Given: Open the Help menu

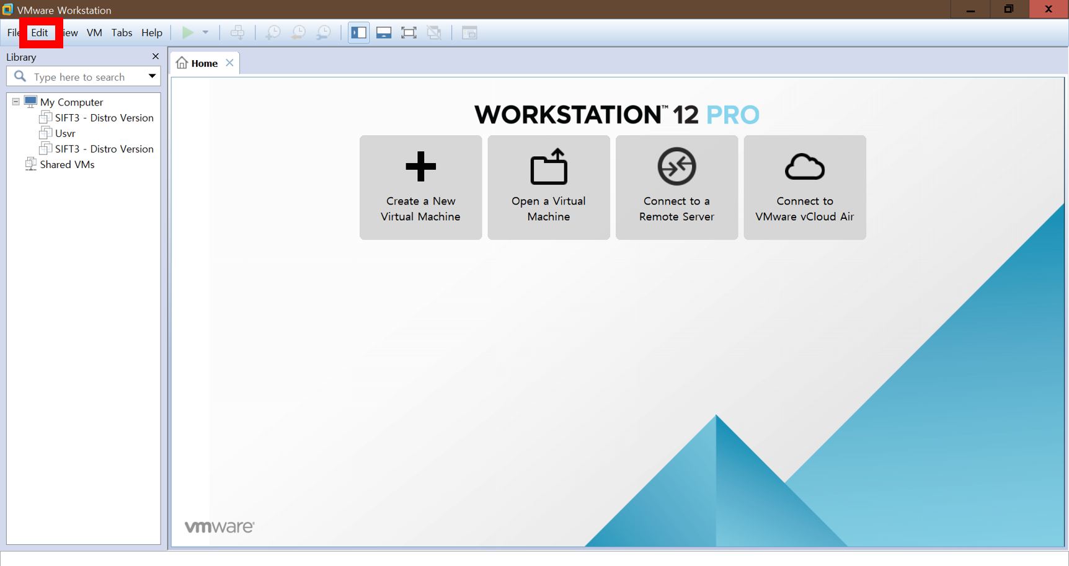Looking at the screenshot, I should click(x=152, y=33).
